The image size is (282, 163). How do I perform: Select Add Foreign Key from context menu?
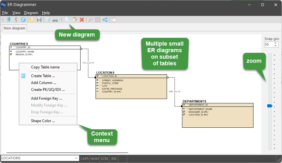pyautogui.click(x=46, y=98)
